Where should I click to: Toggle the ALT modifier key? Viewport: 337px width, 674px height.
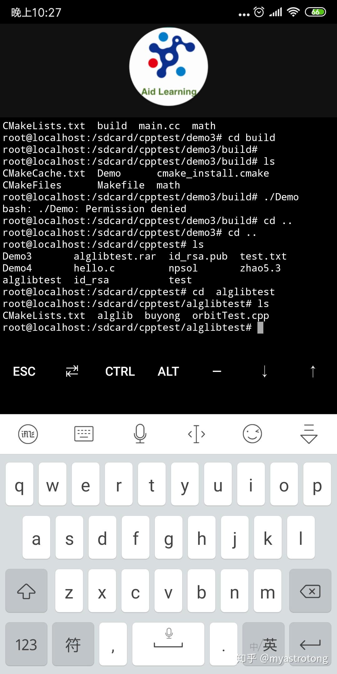pyautogui.click(x=168, y=371)
